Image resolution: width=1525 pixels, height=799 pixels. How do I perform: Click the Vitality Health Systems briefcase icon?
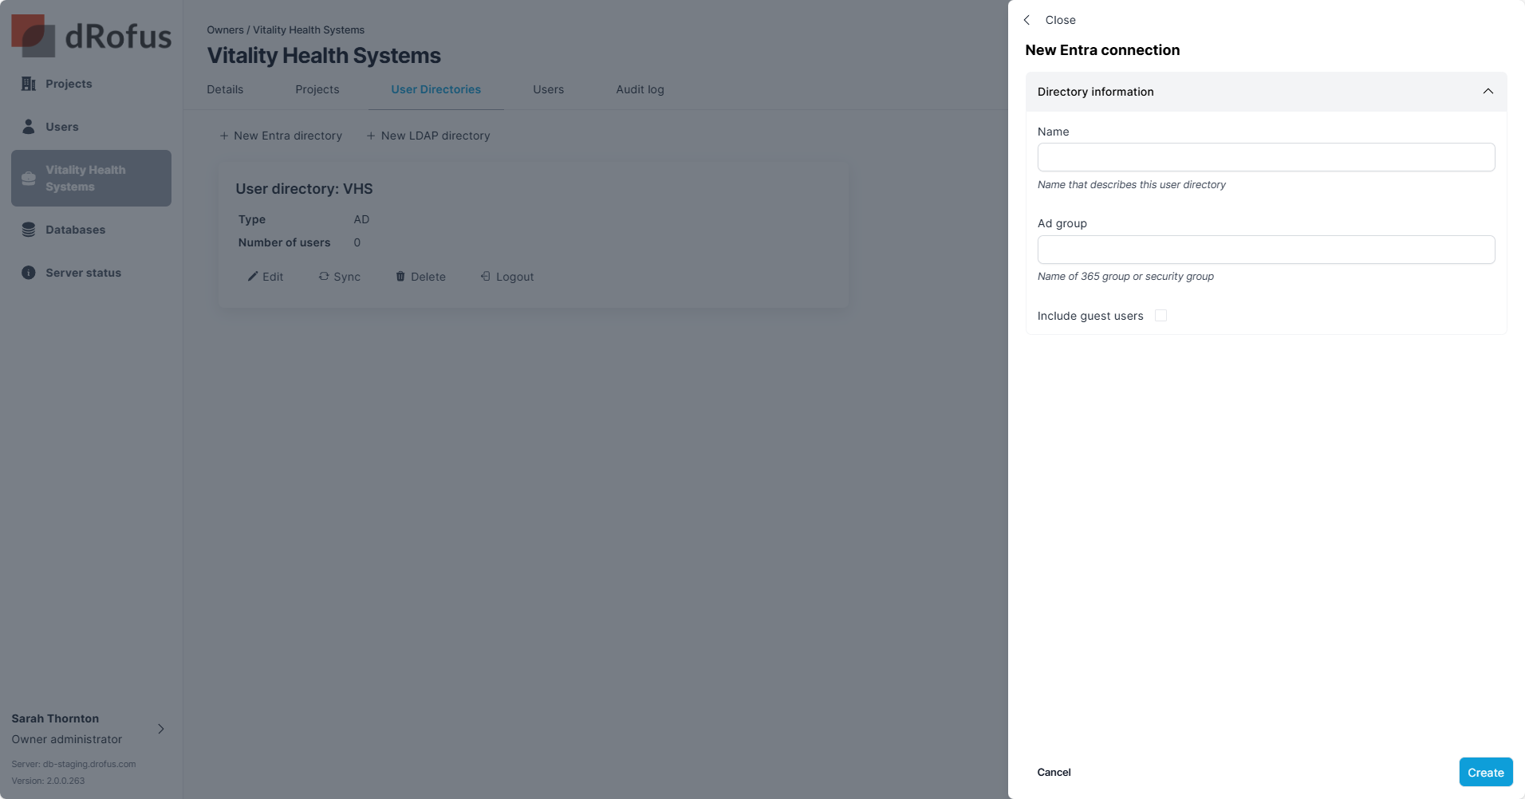point(29,179)
